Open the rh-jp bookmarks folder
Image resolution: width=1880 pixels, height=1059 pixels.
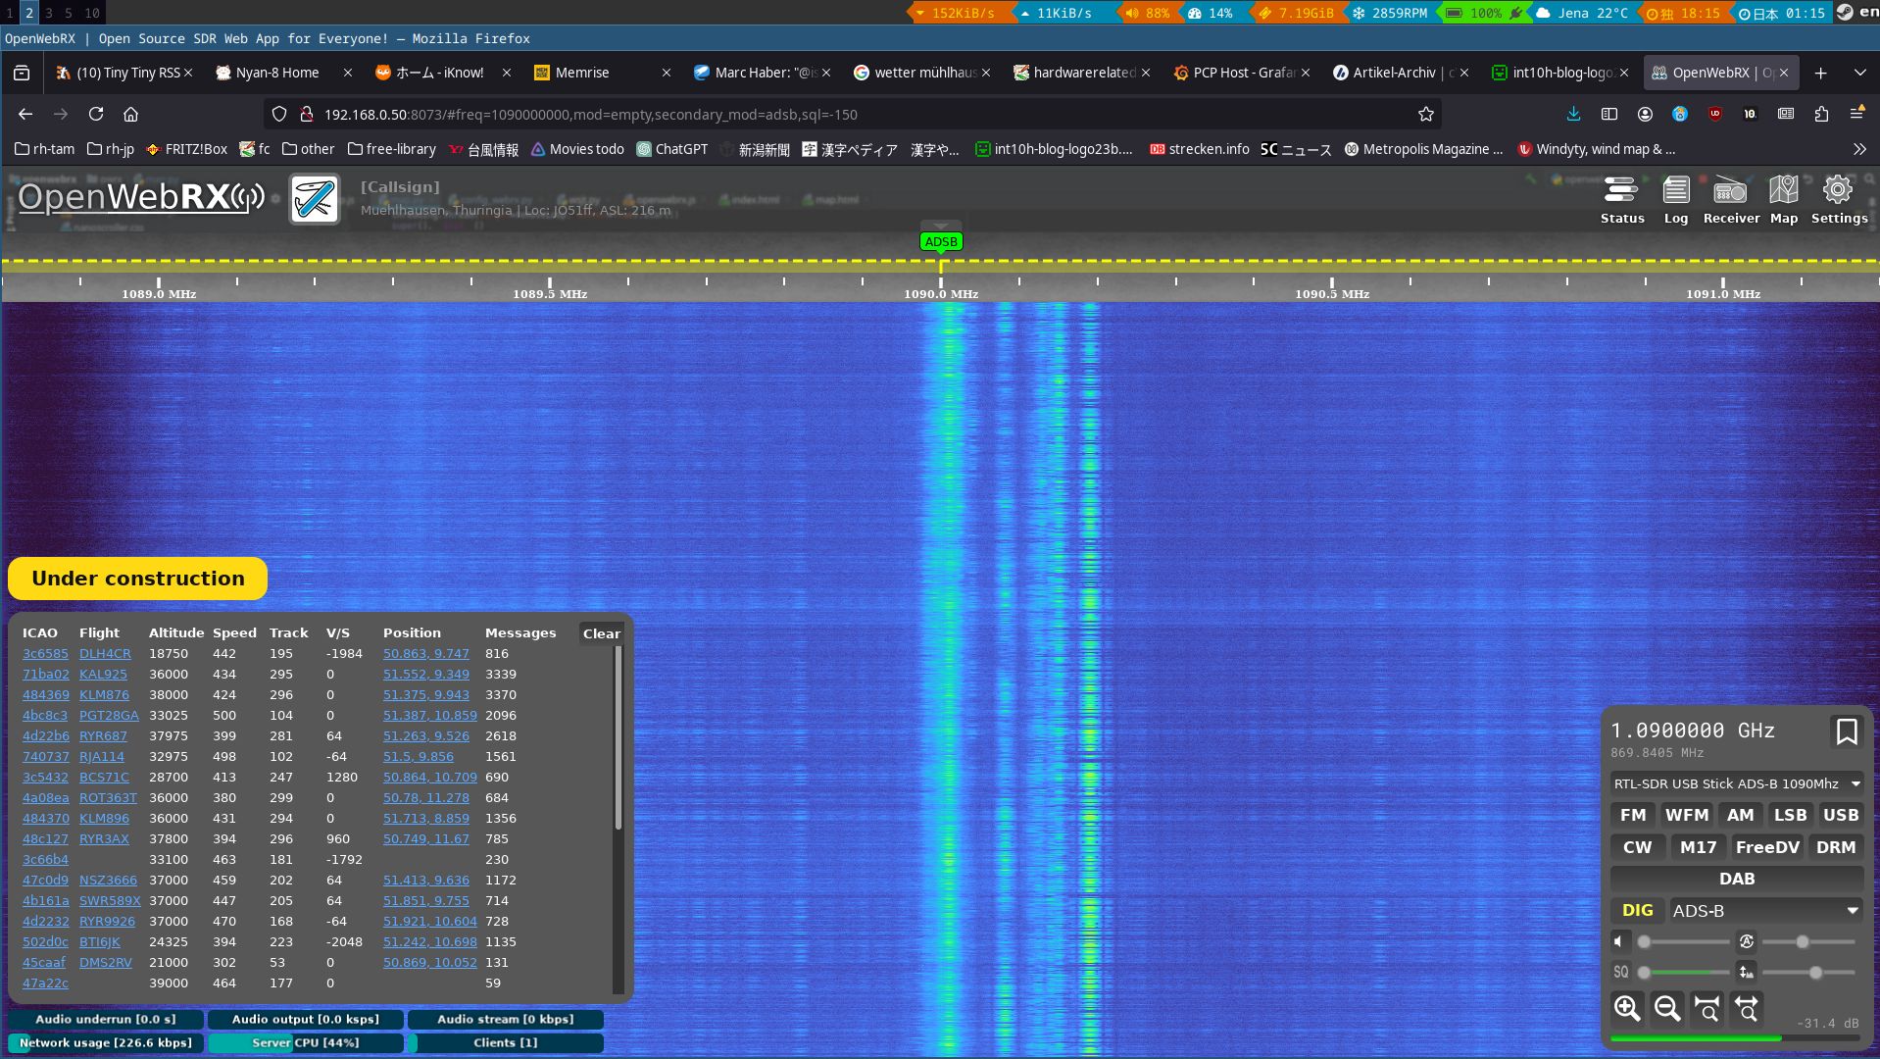pos(110,149)
